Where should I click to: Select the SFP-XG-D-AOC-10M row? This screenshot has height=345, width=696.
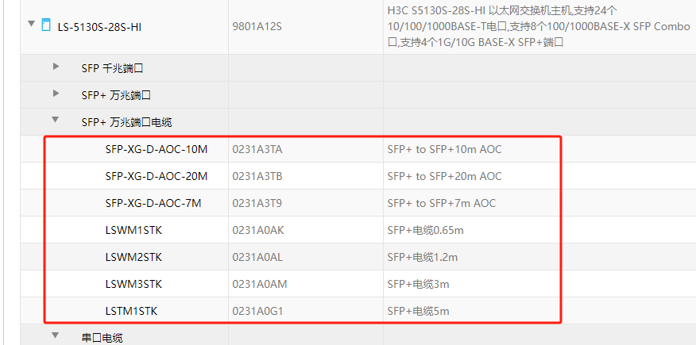(156, 149)
